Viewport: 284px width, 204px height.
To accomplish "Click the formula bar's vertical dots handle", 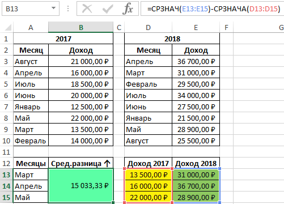I will 68,8.
